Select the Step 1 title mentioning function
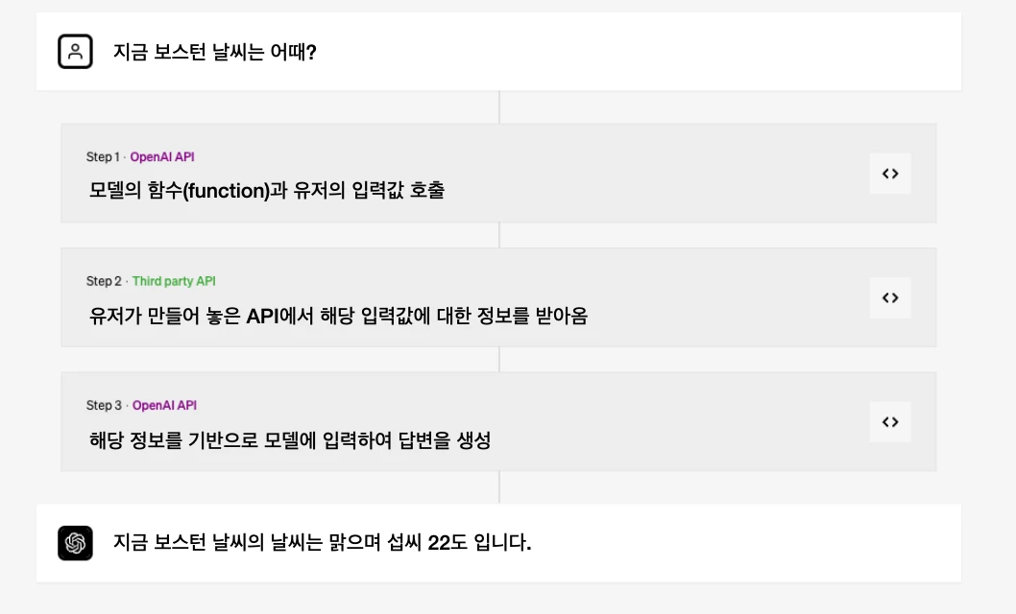1016x614 pixels. point(266,190)
